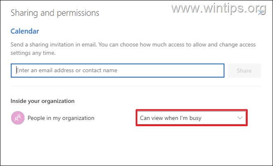Image resolution: width=273 pixels, height=166 pixels.
Task: Click the Inside your organization heading
Action: pyautogui.click(x=42, y=101)
